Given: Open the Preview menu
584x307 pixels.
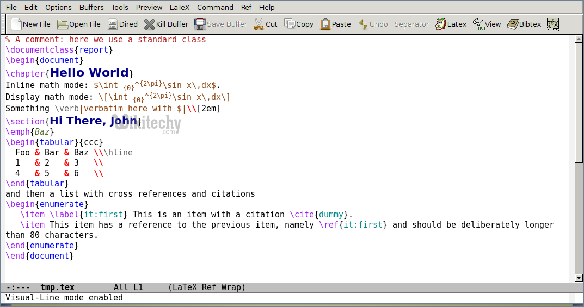Looking at the screenshot, I should [149, 7].
